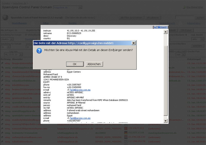
Task: Open Einstellungen tab in Spamdyke Control Panel
Action: click(x=19, y=23)
